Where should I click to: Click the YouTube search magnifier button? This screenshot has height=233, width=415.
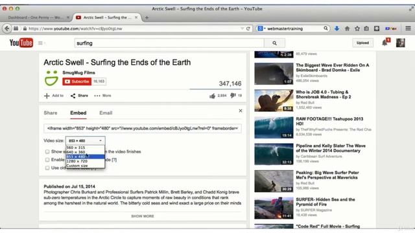point(274,43)
